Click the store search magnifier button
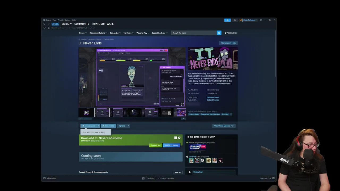 pyautogui.click(x=219, y=33)
